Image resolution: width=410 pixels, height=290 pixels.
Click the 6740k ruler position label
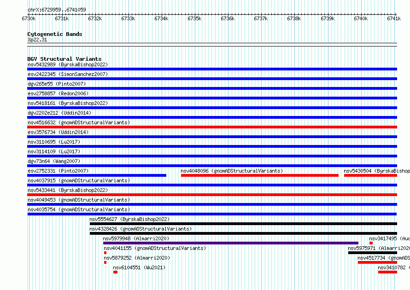[x=361, y=18]
